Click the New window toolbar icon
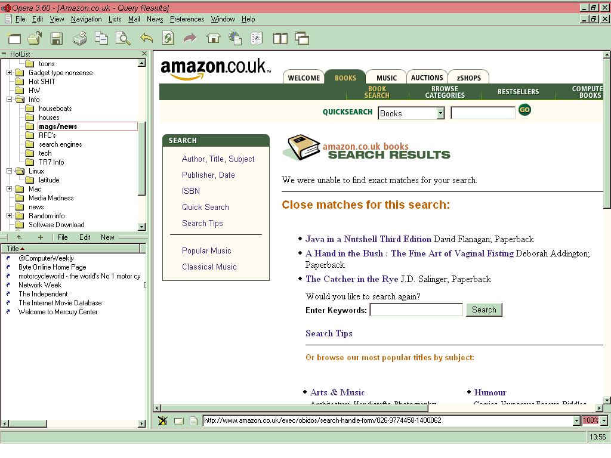This screenshot has width=611, height=458. 14,38
